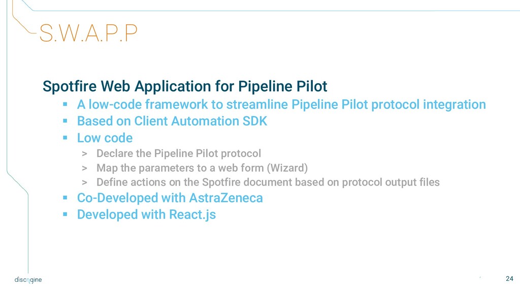
Task: Click the slide number 24
Action: pyautogui.click(x=510, y=278)
